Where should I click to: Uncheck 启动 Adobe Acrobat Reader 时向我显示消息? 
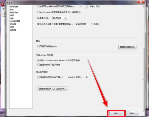pos(38,60)
